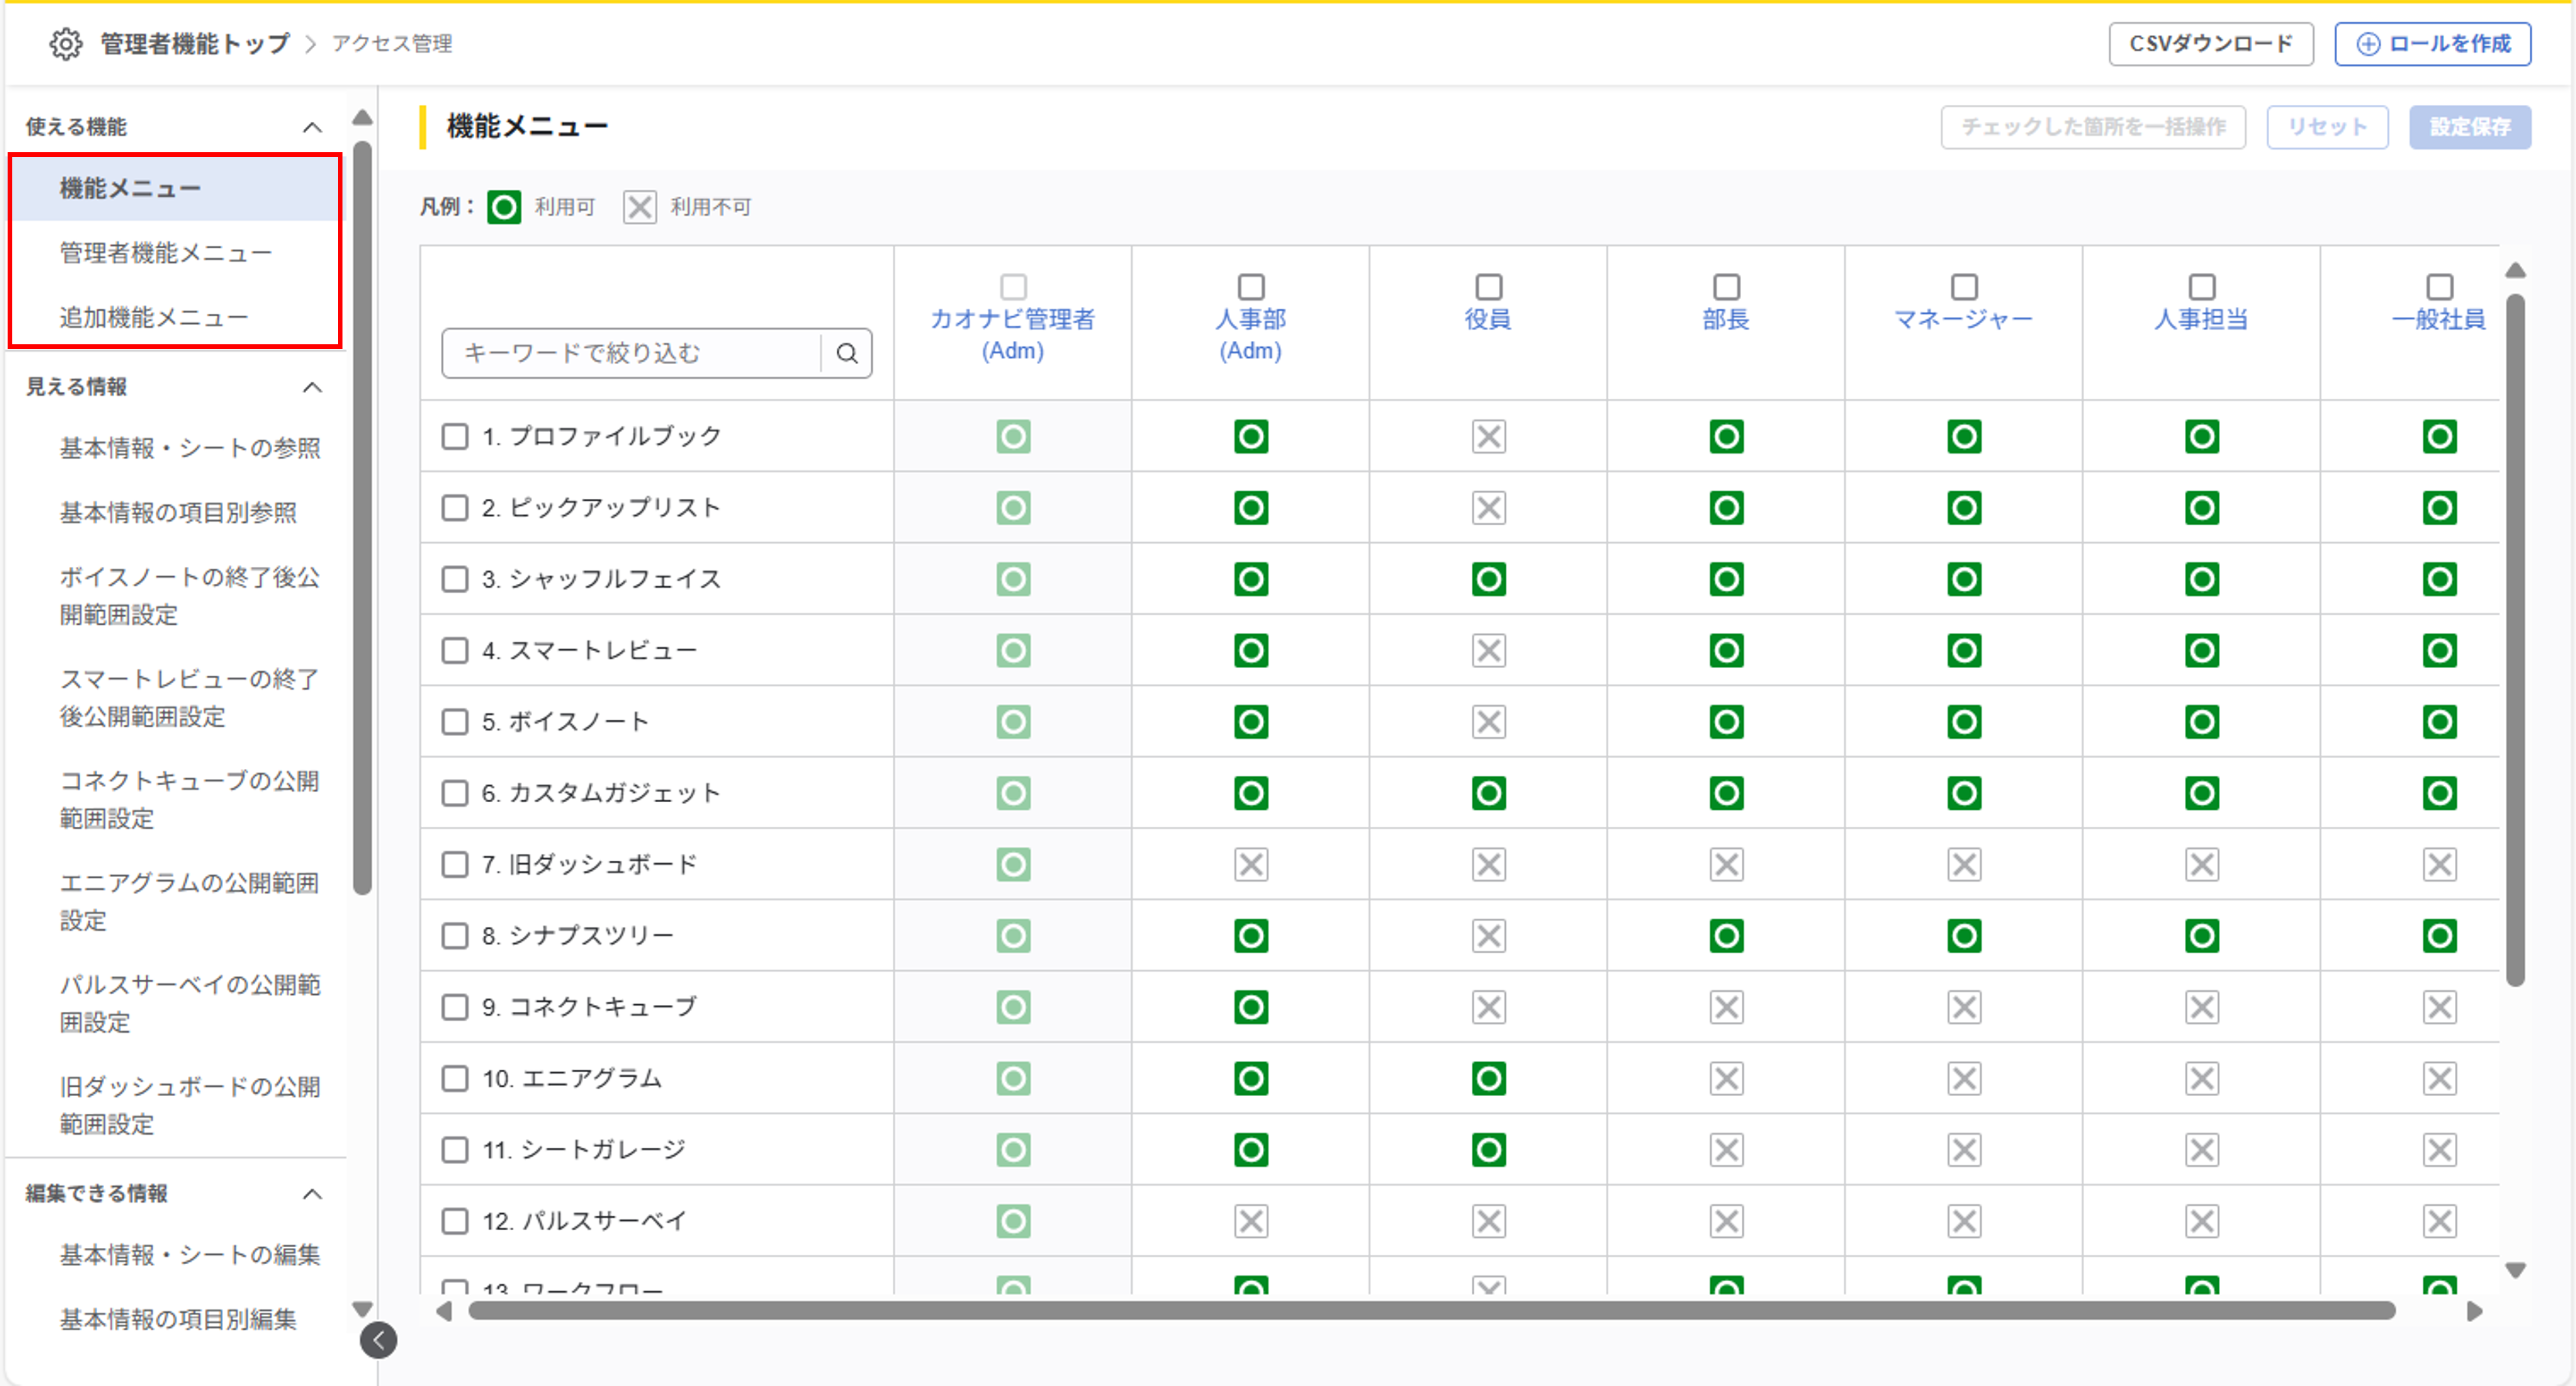Click the sidebar collapse arrow circle
2576x1386 pixels.
378,1340
